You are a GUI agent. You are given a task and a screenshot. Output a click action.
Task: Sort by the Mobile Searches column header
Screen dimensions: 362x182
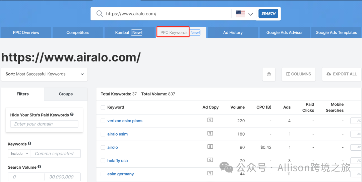335,108
